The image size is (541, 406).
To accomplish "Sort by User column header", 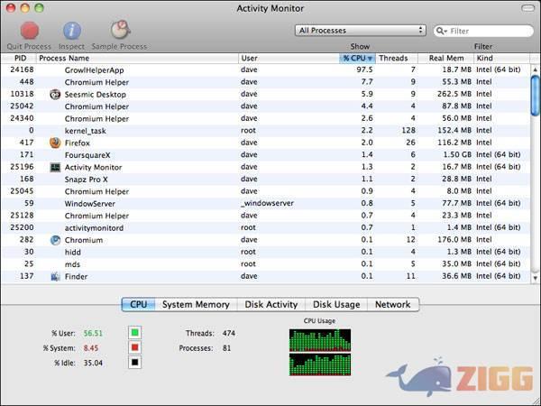I will [289, 58].
